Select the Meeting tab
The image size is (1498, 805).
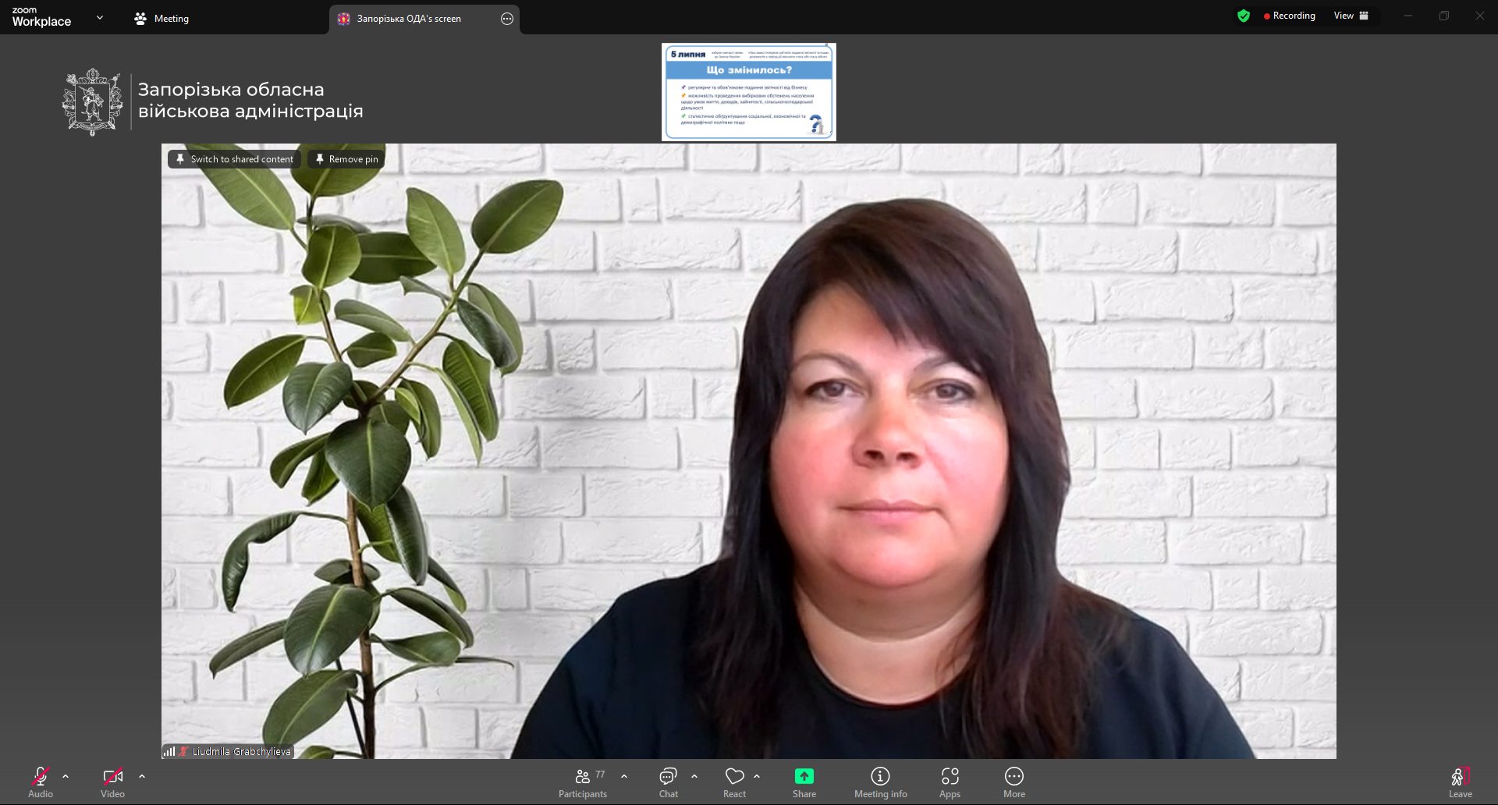[162, 19]
